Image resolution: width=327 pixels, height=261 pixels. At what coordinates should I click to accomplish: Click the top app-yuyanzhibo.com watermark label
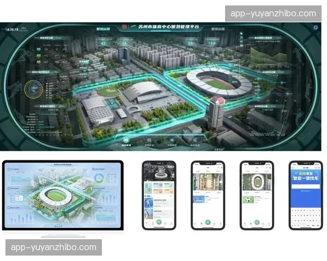click(x=273, y=14)
